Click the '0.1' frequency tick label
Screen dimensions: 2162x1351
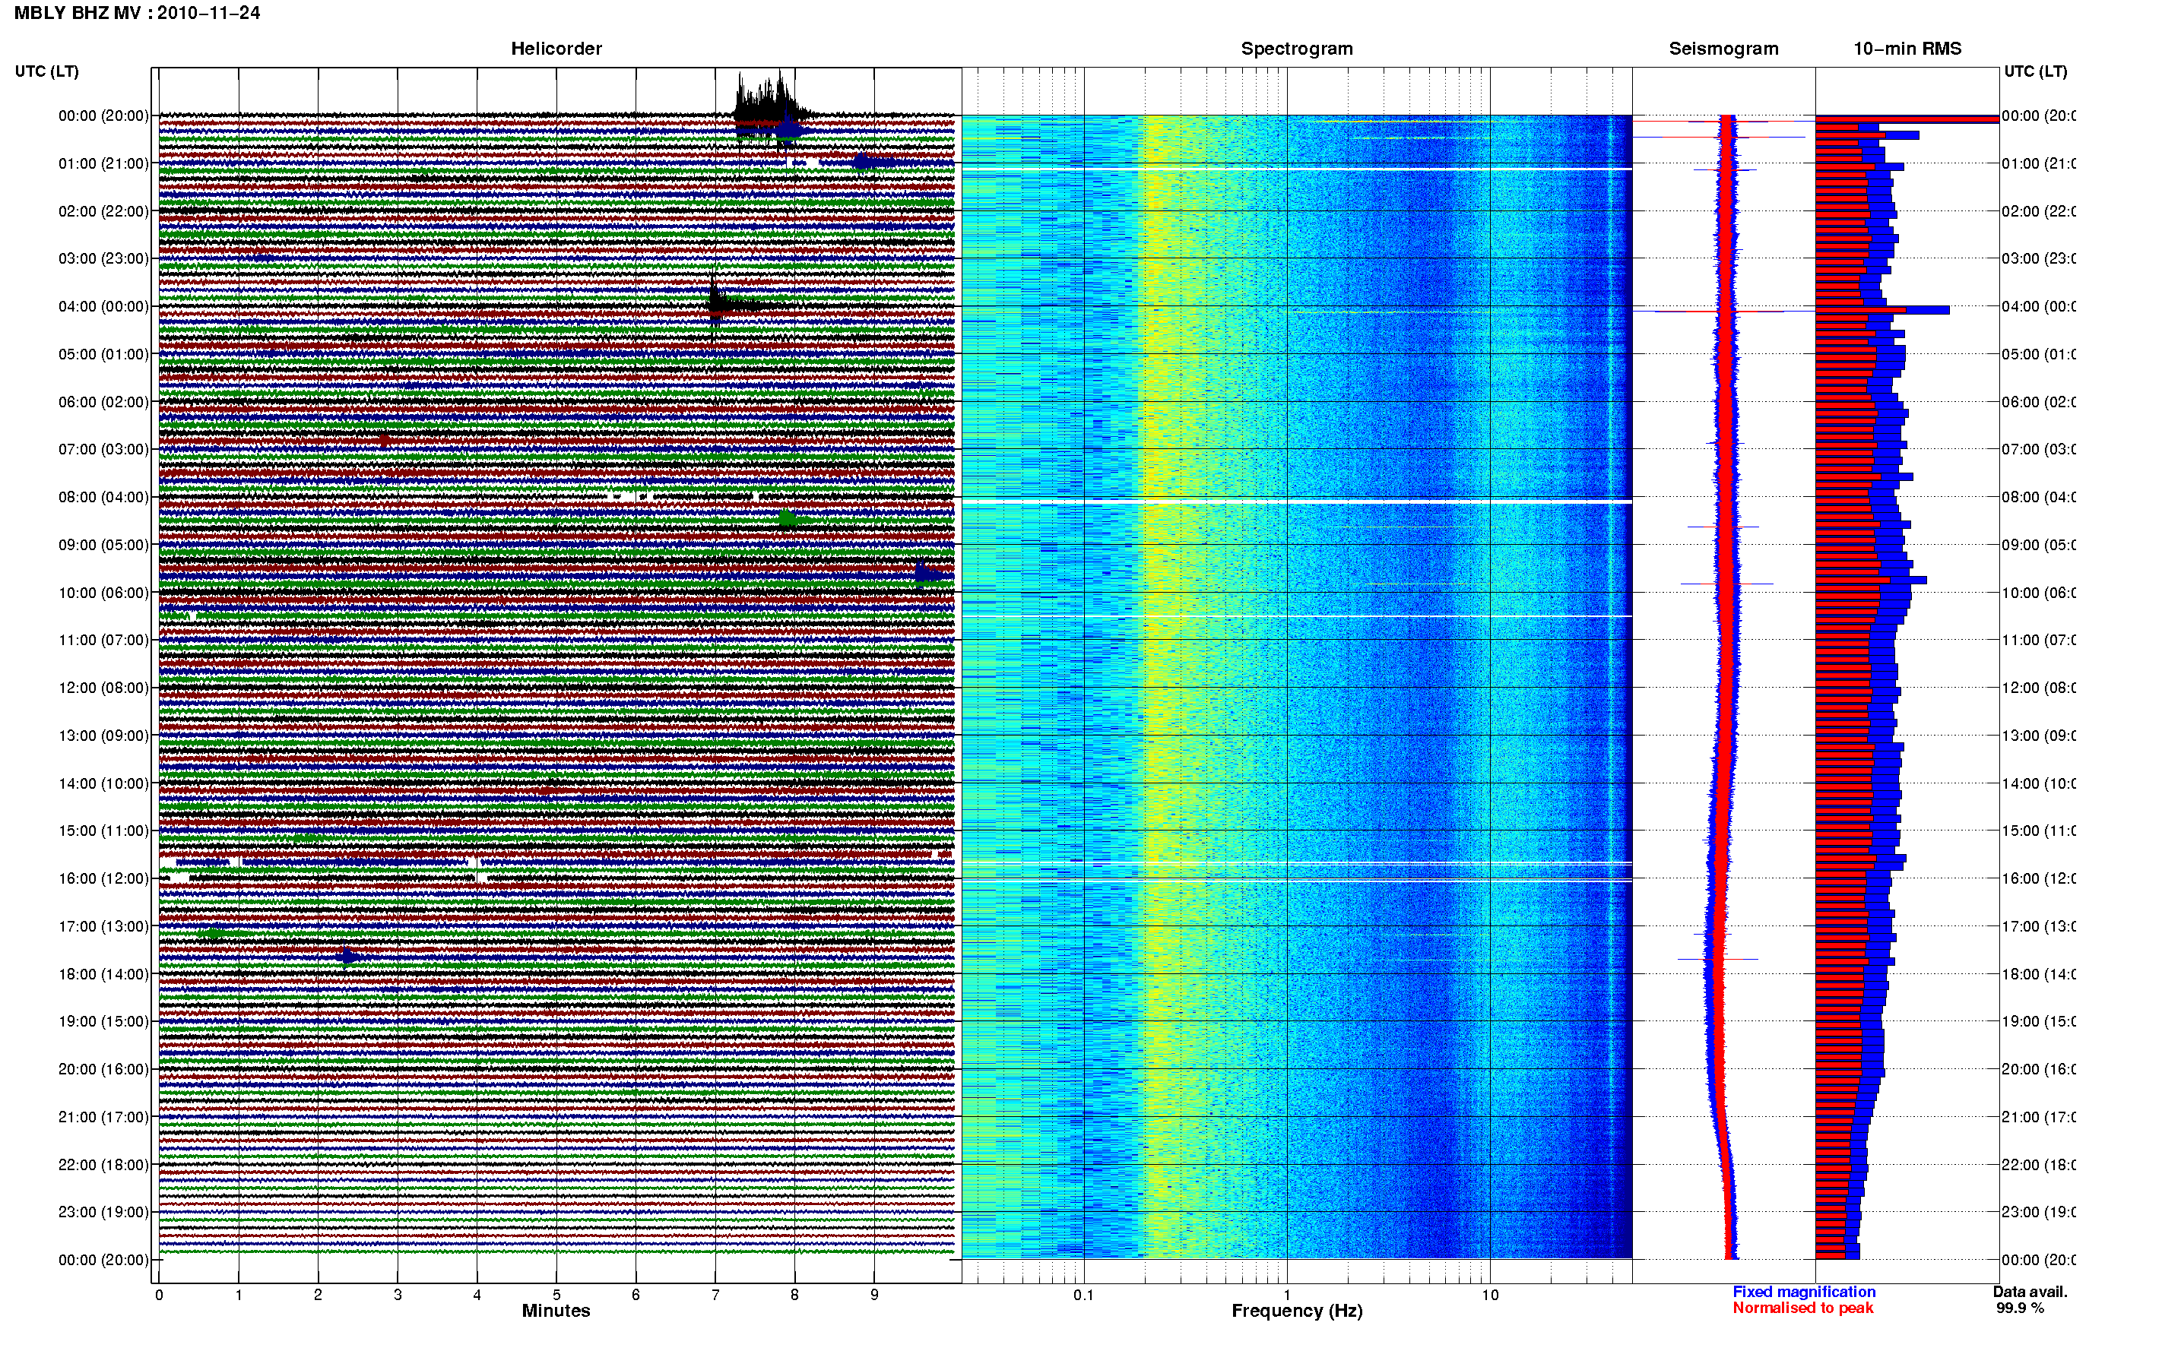click(x=1083, y=1295)
